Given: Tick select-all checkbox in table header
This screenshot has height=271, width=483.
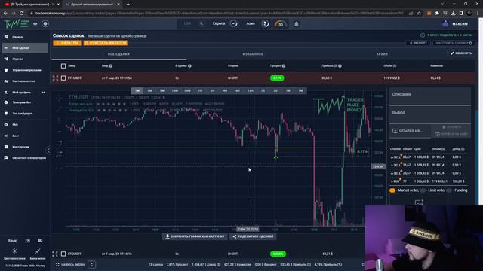Looking at the screenshot, I should click(63, 65).
